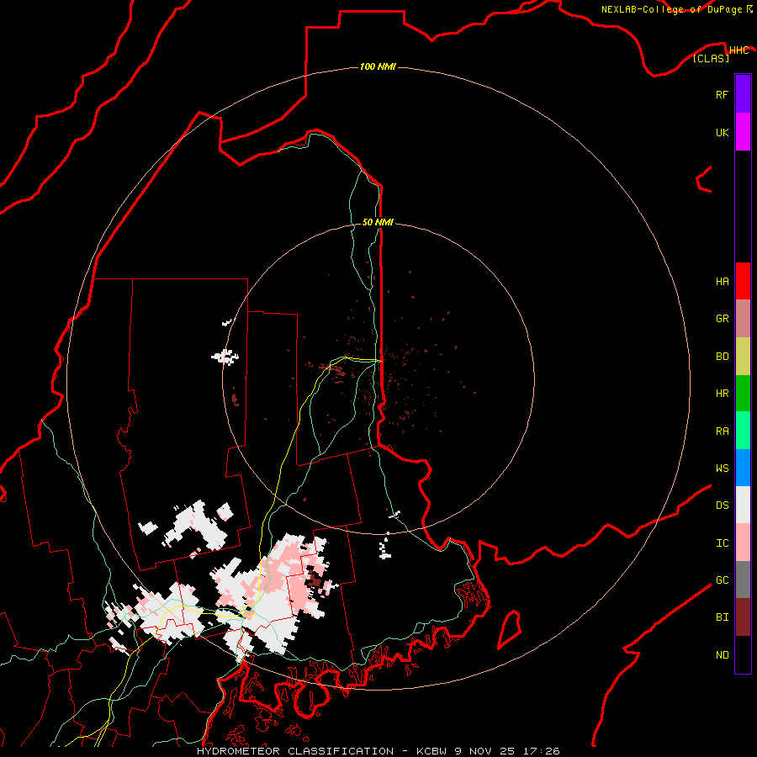Click the HR legend label
The image size is (757, 757).
tap(722, 394)
